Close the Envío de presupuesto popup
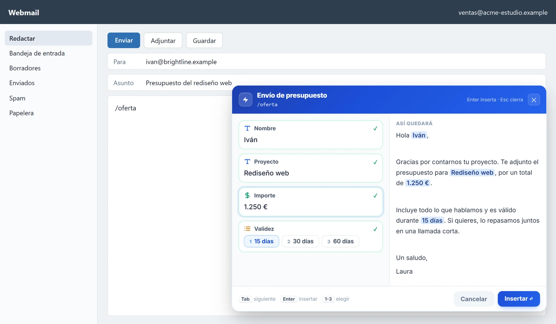Image resolution: width=556 pixels, height=324 pixels. 534,100
